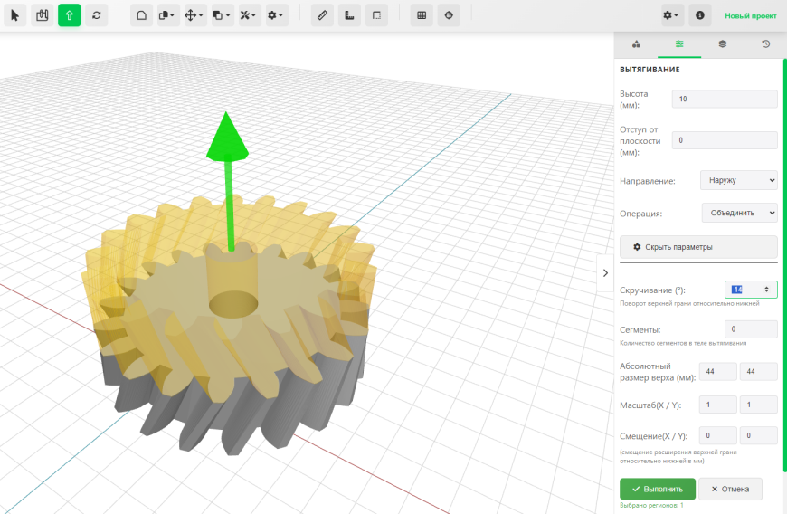Edit the Высота height field
This screenshot has height=514, width=787.
725,99
